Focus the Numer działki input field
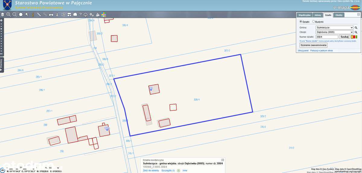This screenshot has width=362, height=173. coord(327,37)
